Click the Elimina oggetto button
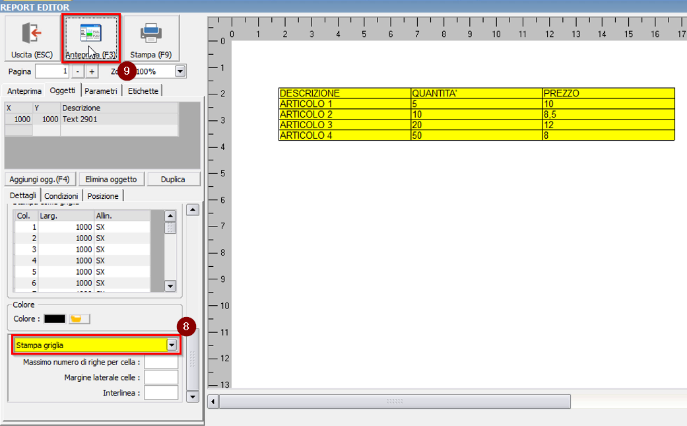 [x=111, y=180]
